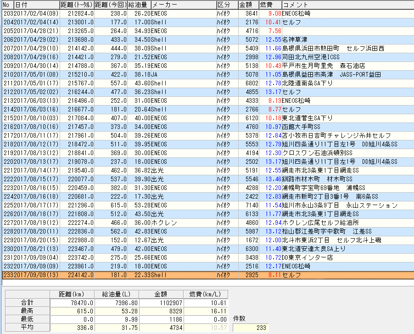The height and width of the screenshot is (334, 414).
Task: Select comment 苫小牧市日吉町チャレンジ糸井セルフ
Action: [336, 135]
